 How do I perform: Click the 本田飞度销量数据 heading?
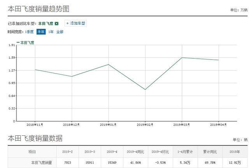35,138
